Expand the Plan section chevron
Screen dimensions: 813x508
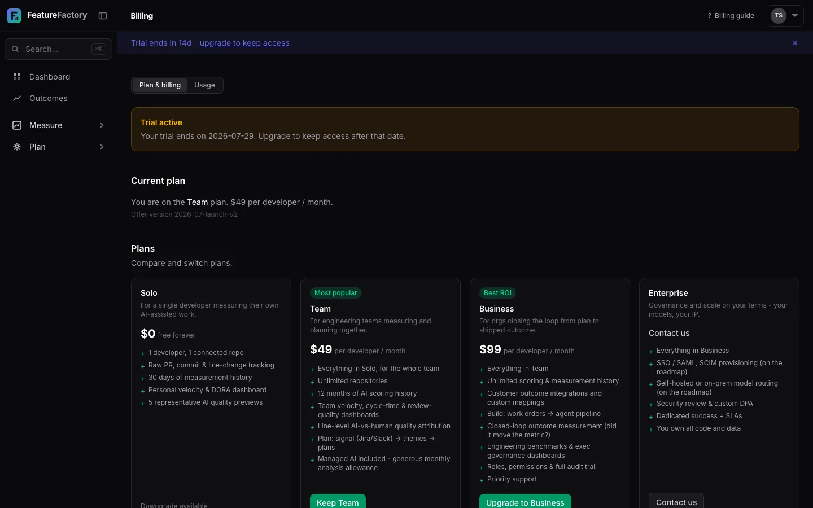click(x=102, y=147)
